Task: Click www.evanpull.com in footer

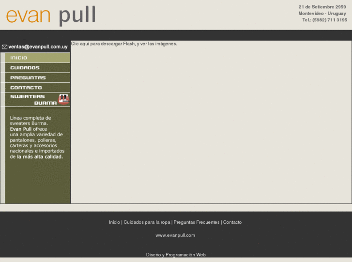Action: (x=175, y=235)
